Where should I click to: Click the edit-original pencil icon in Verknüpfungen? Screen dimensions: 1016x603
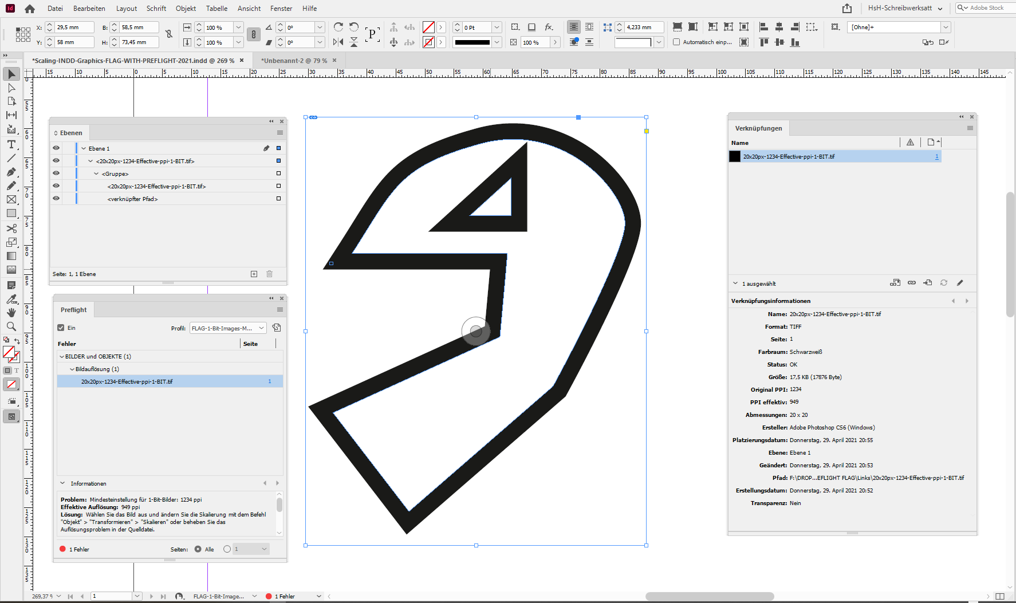[x=961, y=282]
